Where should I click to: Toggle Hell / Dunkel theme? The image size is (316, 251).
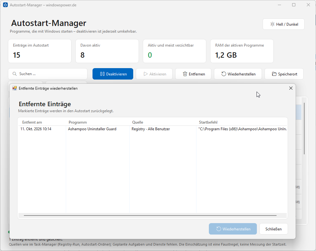[x=284, y=24]
